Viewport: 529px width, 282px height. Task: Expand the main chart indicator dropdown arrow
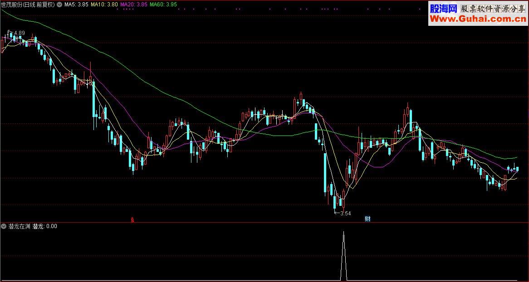click(x=59, y=5)
